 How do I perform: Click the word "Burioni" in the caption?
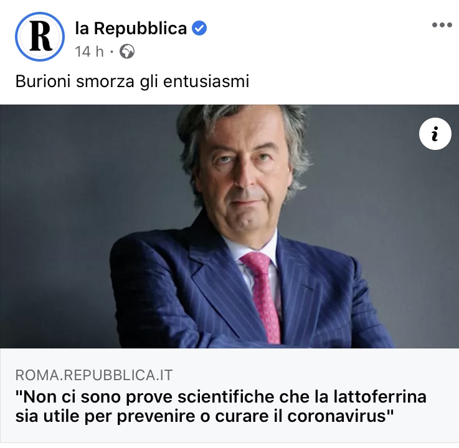(x=43, y=82)
